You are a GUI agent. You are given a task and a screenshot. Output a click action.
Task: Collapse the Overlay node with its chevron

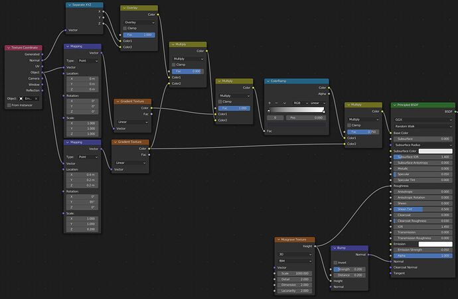[x=124, y=8]
